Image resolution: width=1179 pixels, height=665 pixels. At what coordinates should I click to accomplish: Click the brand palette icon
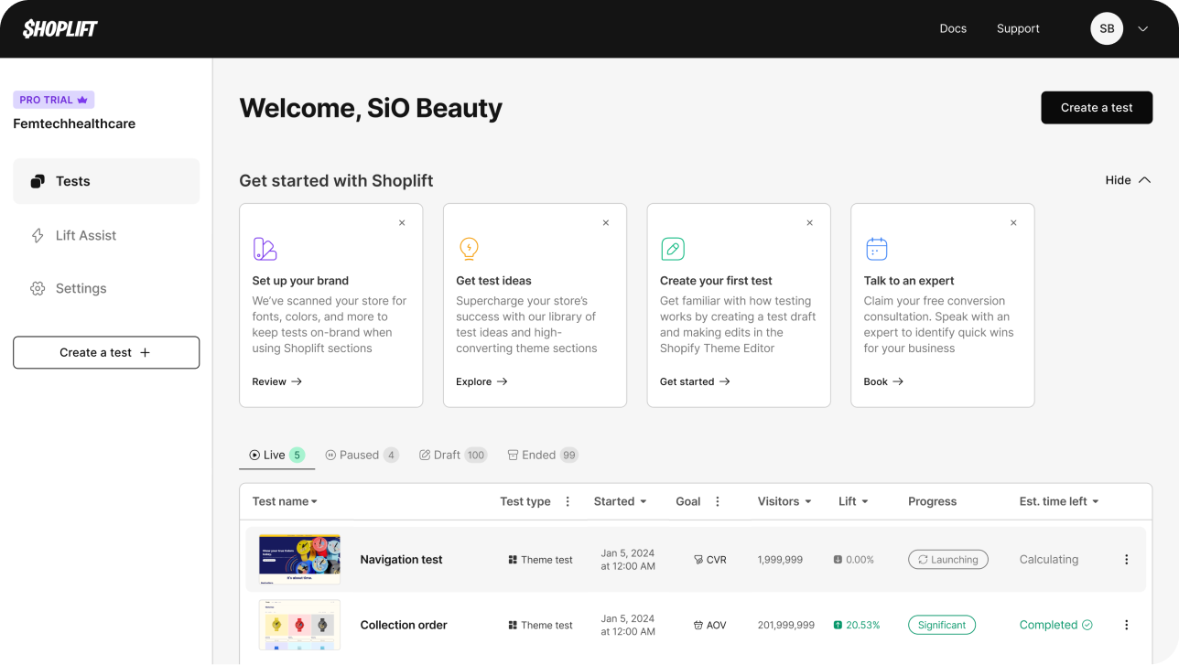(x=265, y=249)
